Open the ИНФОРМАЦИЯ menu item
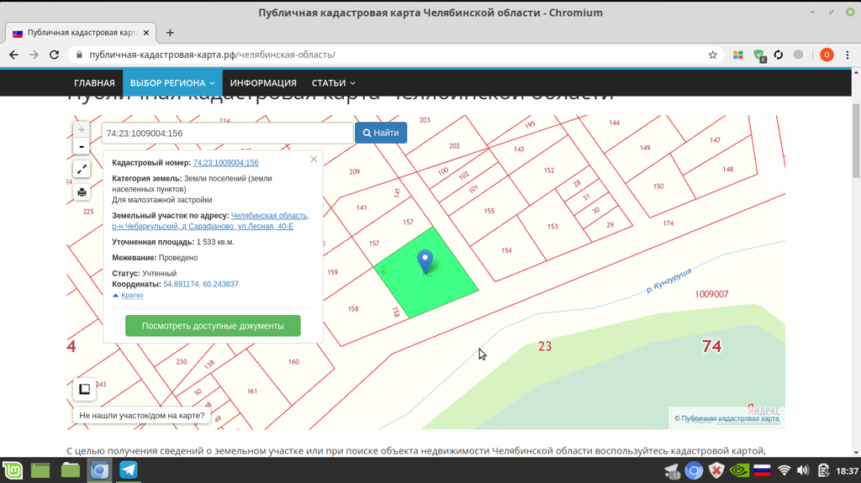Image resolution: width=861 pixels, height=483 pixels. tap(263, 83)
